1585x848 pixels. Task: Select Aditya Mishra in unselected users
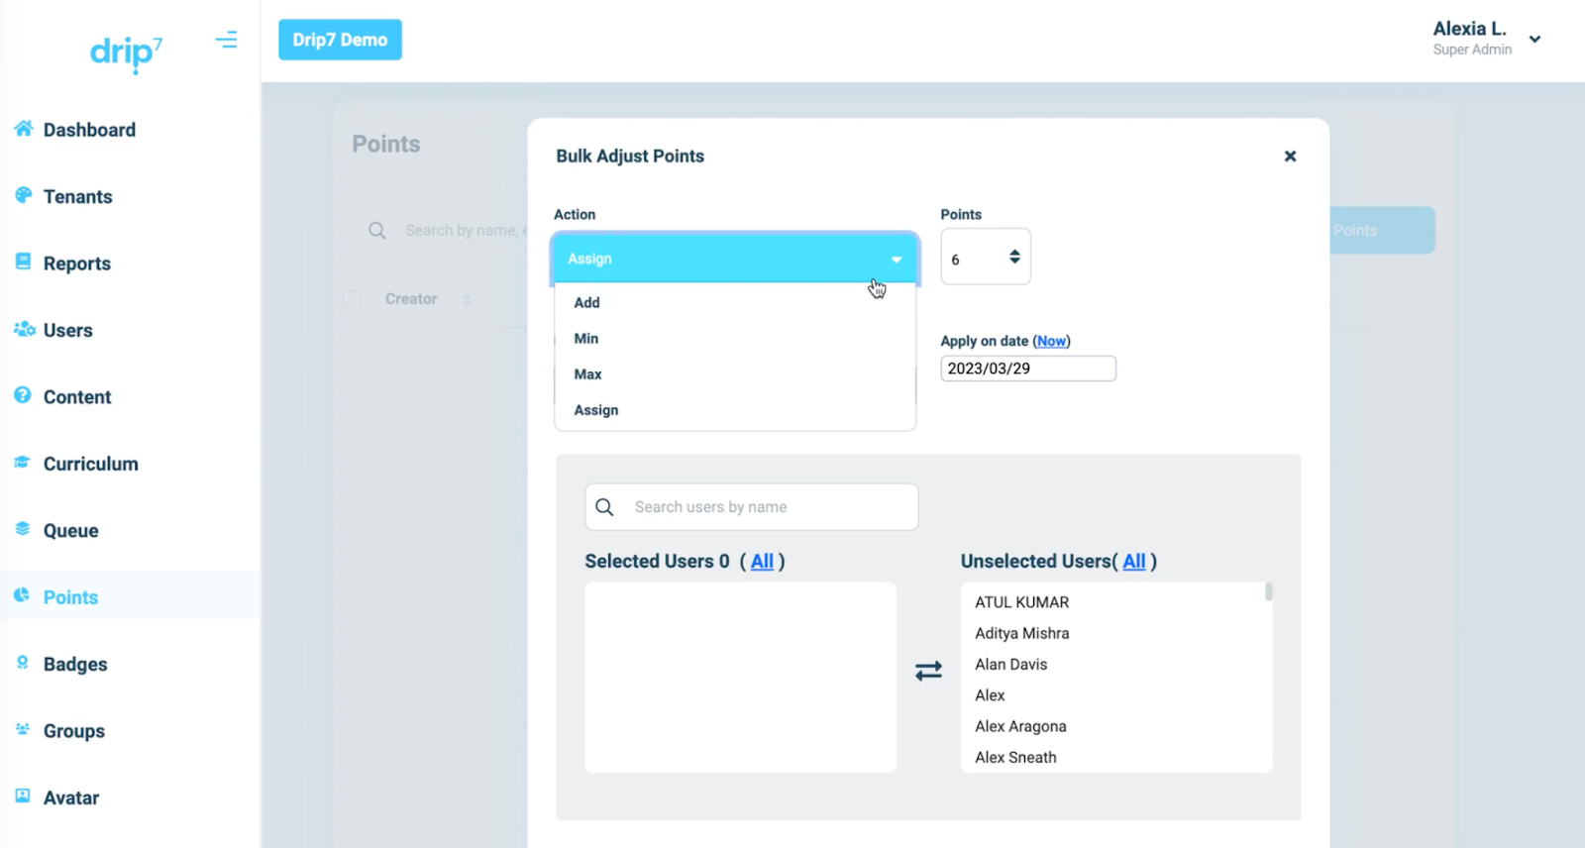coord(1021,633)
